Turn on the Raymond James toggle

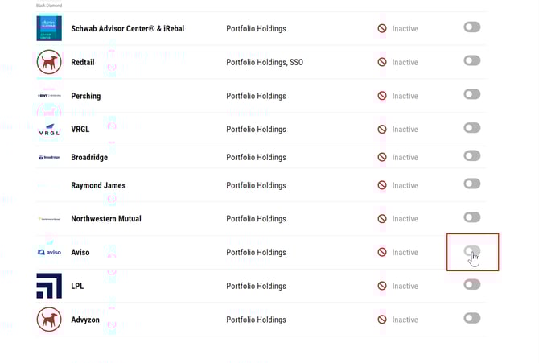click(x=472, y=184)
